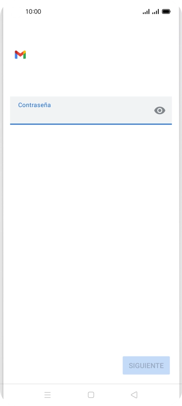Tap the first signal strength icon
This screenshot has width=182, height=406.
146,12
